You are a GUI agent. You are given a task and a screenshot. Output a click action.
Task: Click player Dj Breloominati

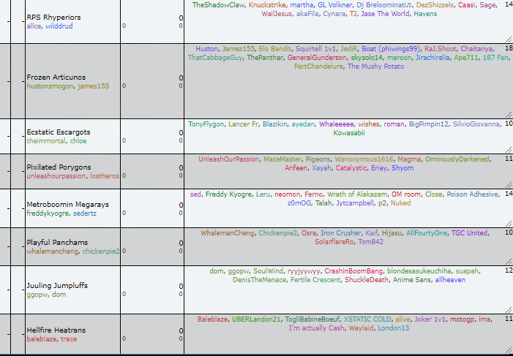click(385, 5)
